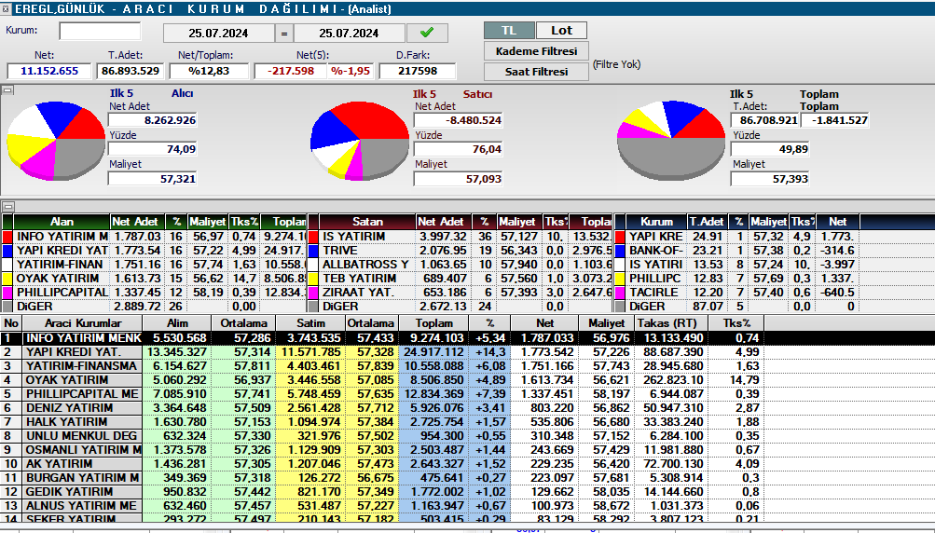Switch to Lot view

[561, 31]
